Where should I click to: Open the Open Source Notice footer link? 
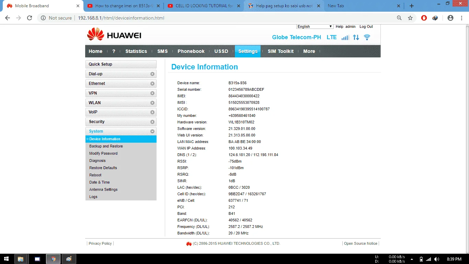[x=361, y=243]
